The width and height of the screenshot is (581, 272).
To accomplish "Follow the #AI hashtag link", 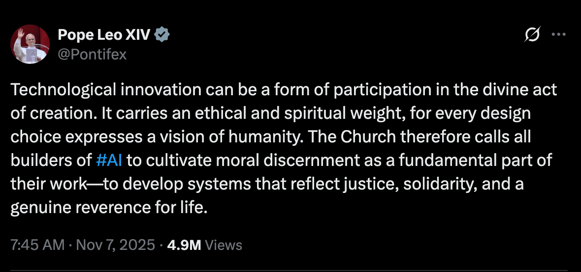I will [x=110, y=160].
